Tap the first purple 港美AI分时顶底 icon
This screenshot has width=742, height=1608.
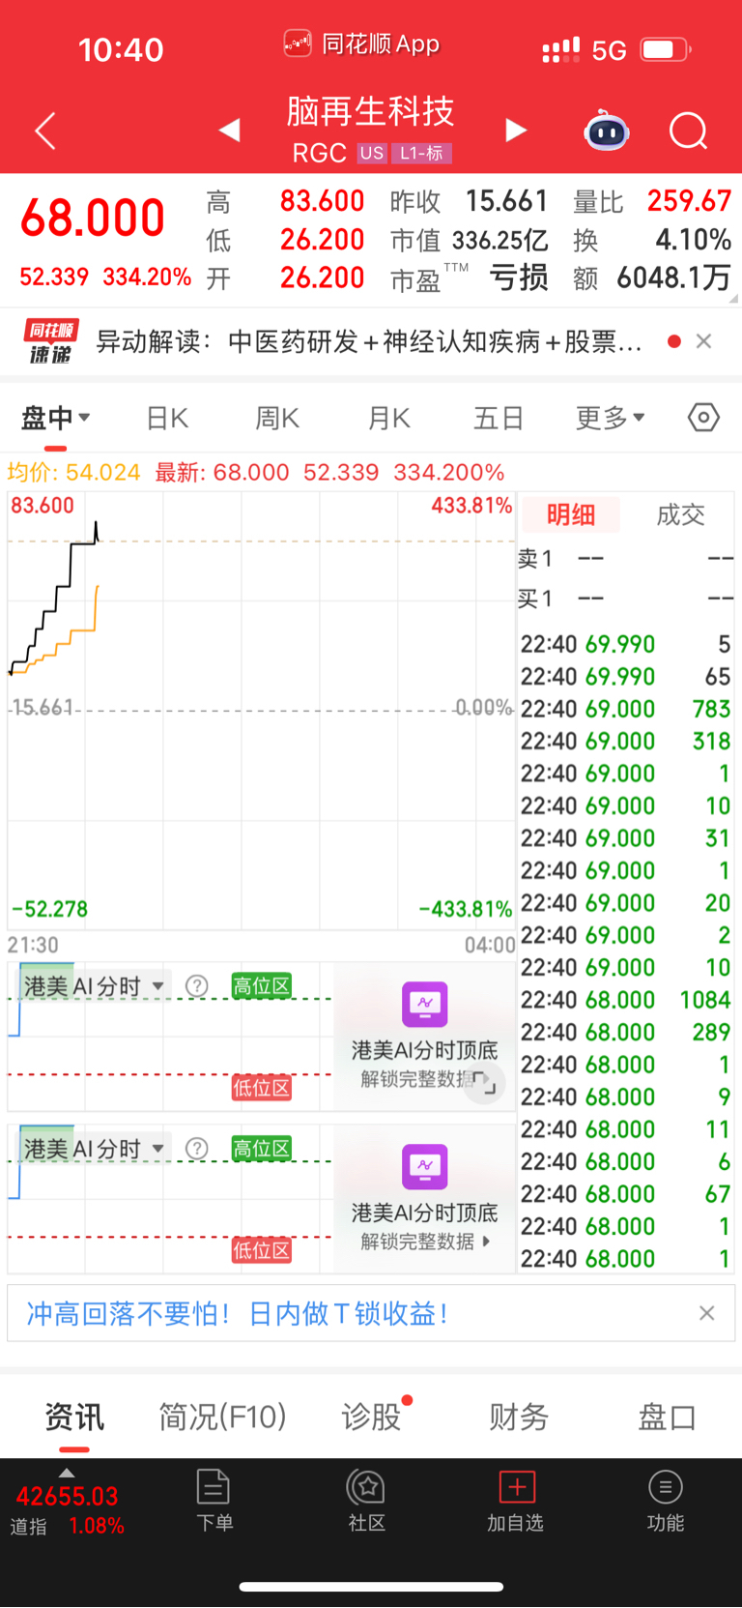(x=425, y=1005)
